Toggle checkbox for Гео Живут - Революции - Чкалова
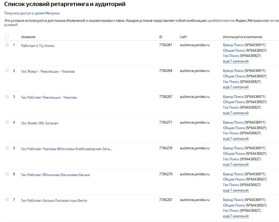The width and height of the screenshot is (279, 222). tap(7, 71)
